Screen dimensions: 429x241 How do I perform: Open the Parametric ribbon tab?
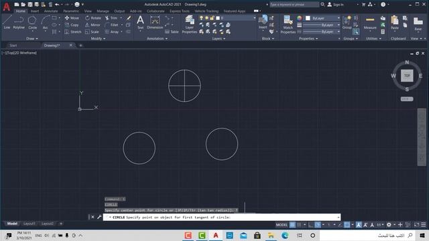pos(71,11)
